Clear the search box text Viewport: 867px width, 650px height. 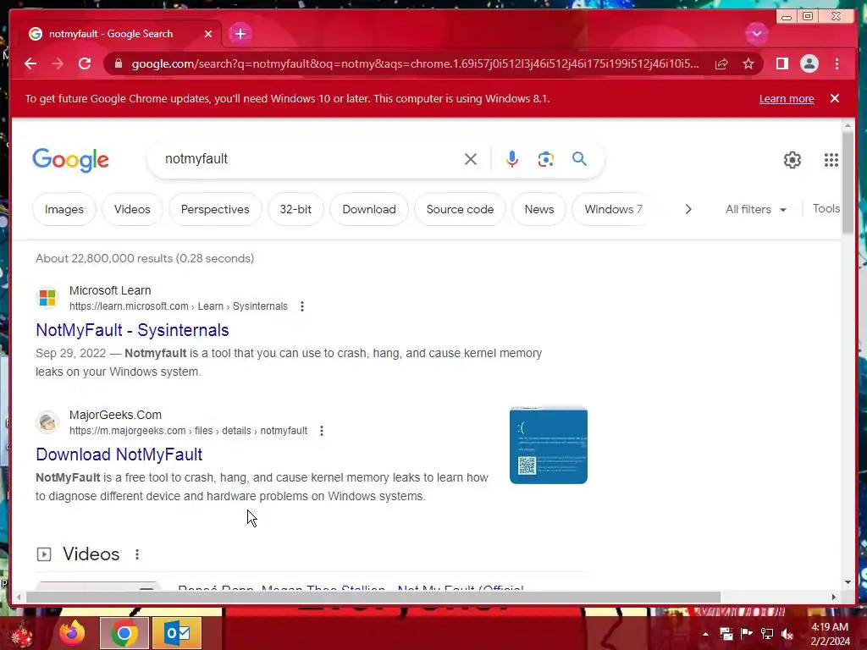471,159
